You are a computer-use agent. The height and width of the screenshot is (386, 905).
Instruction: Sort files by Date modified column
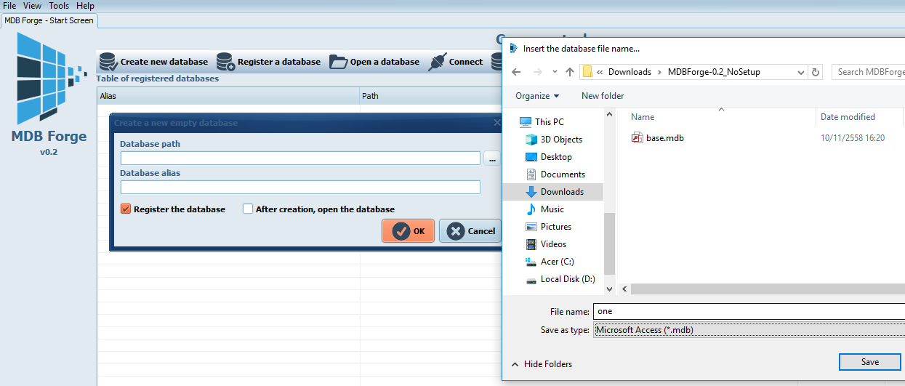click(x=848, y=117)
